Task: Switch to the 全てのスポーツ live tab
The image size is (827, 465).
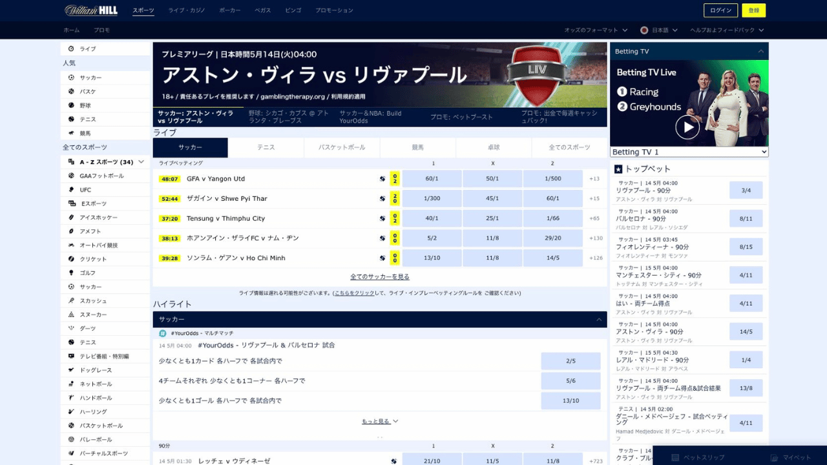Action: click(x=569, y=147)
